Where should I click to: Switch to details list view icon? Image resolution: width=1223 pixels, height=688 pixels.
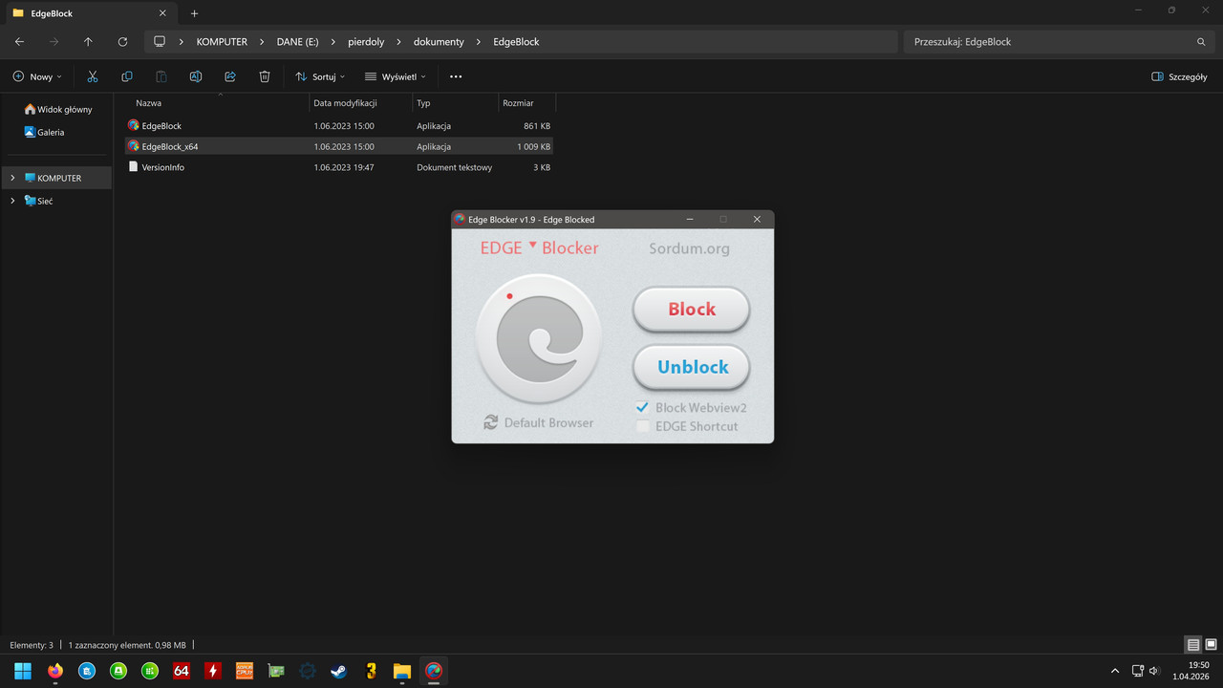pyautogui.click(x=1192, y=645)
